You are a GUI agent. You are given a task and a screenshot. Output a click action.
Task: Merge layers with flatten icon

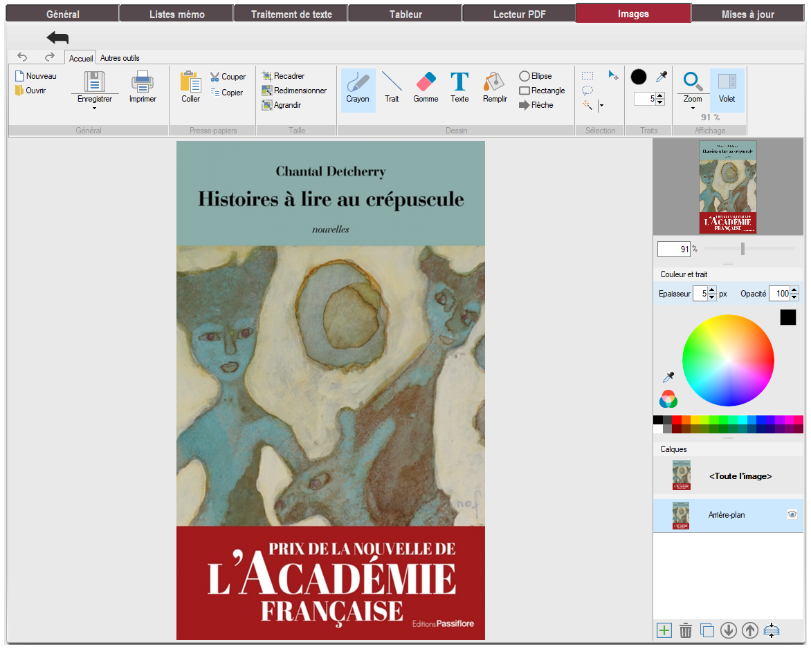[772, 630]
